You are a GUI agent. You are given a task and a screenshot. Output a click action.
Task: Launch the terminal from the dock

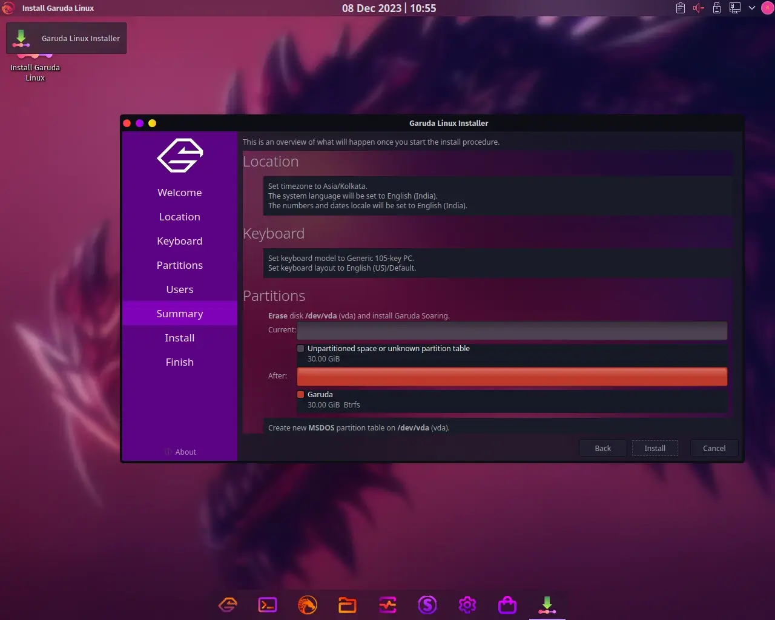[268, 604]
